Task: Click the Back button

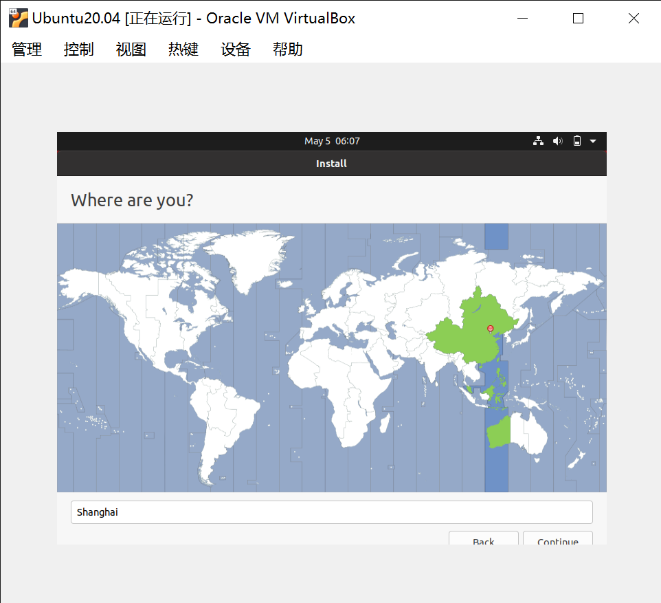Action: tap(484, 538)
